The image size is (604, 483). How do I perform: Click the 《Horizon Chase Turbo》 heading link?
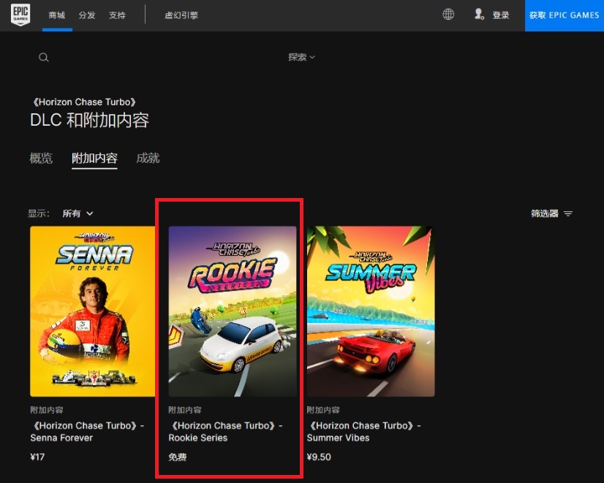(x=83, y=102)
